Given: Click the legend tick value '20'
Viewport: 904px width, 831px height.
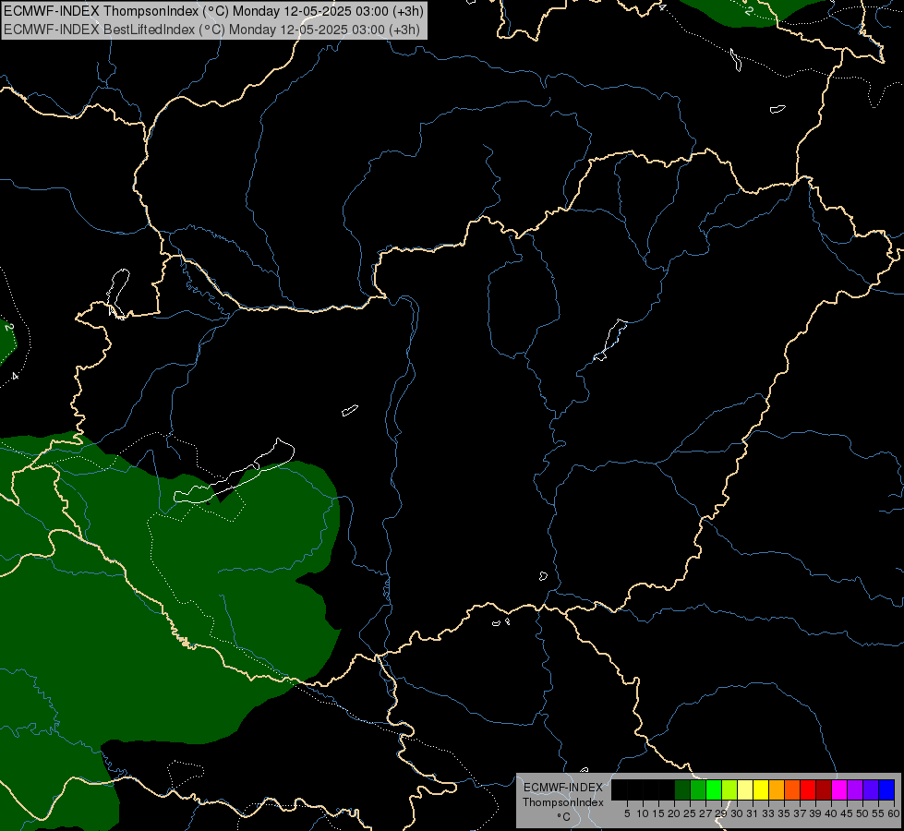Looking at the screenshot, I should click(674, 813).
